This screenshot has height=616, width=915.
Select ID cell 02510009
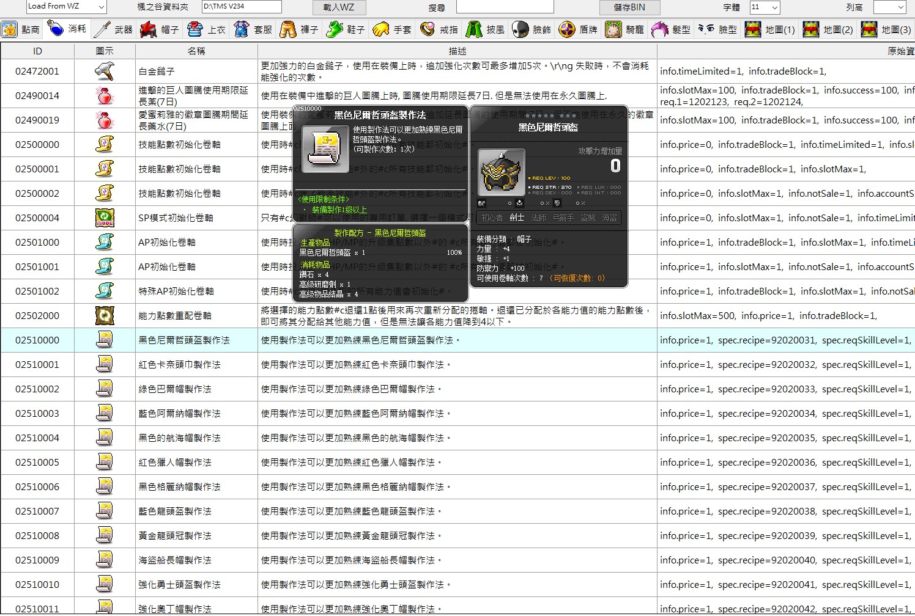pos(37,560)
